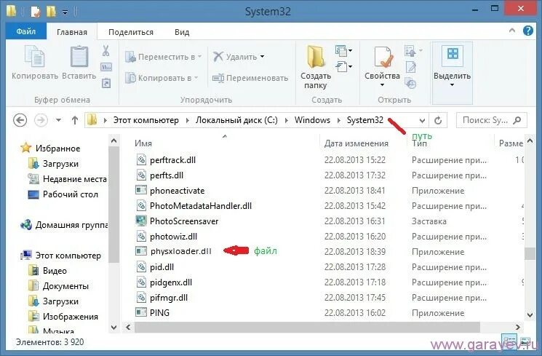Click Этот компьютер in the address bar
This screenshot has height=356, width=542.
[146, 120]
